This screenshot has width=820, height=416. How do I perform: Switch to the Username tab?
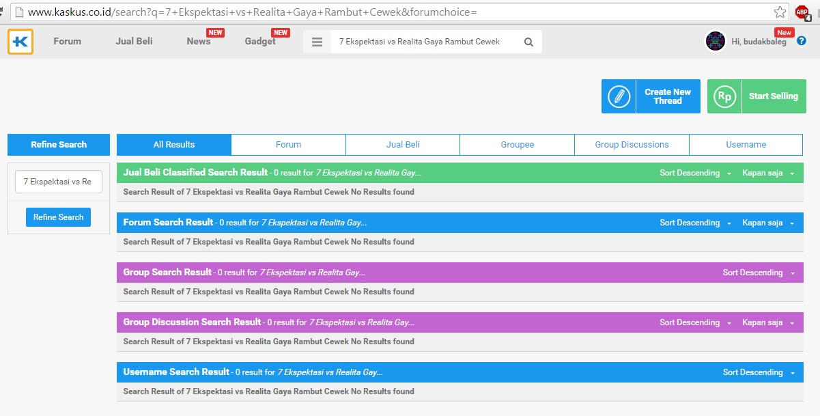pyautogui.click(x=746, y=145)
